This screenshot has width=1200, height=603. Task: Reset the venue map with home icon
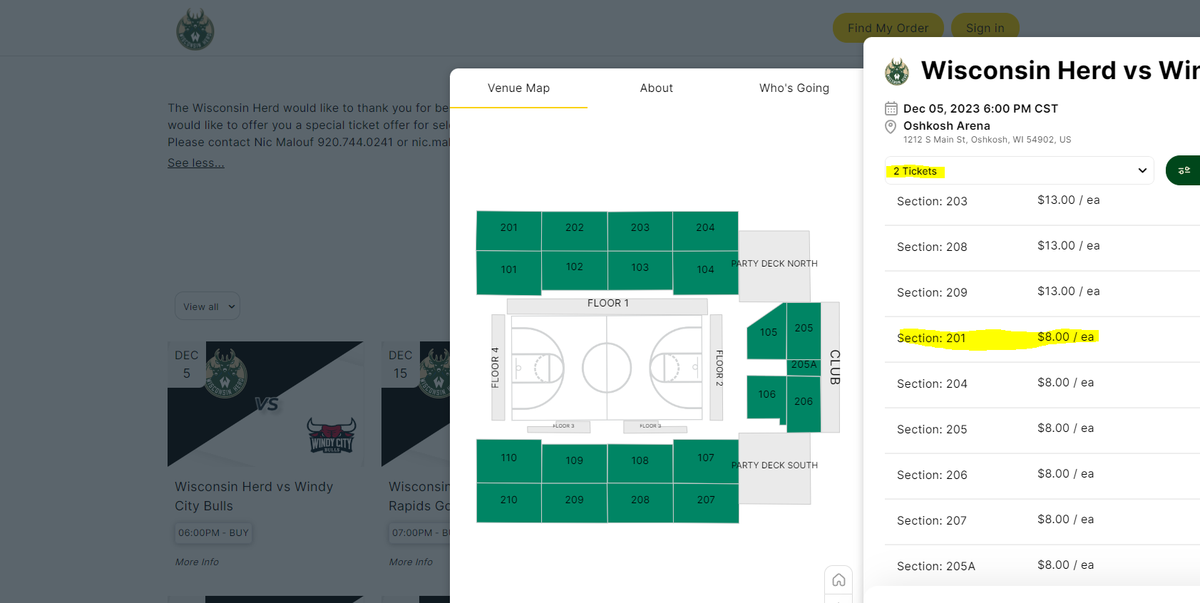pyautogui.click(x=839, y=580)
